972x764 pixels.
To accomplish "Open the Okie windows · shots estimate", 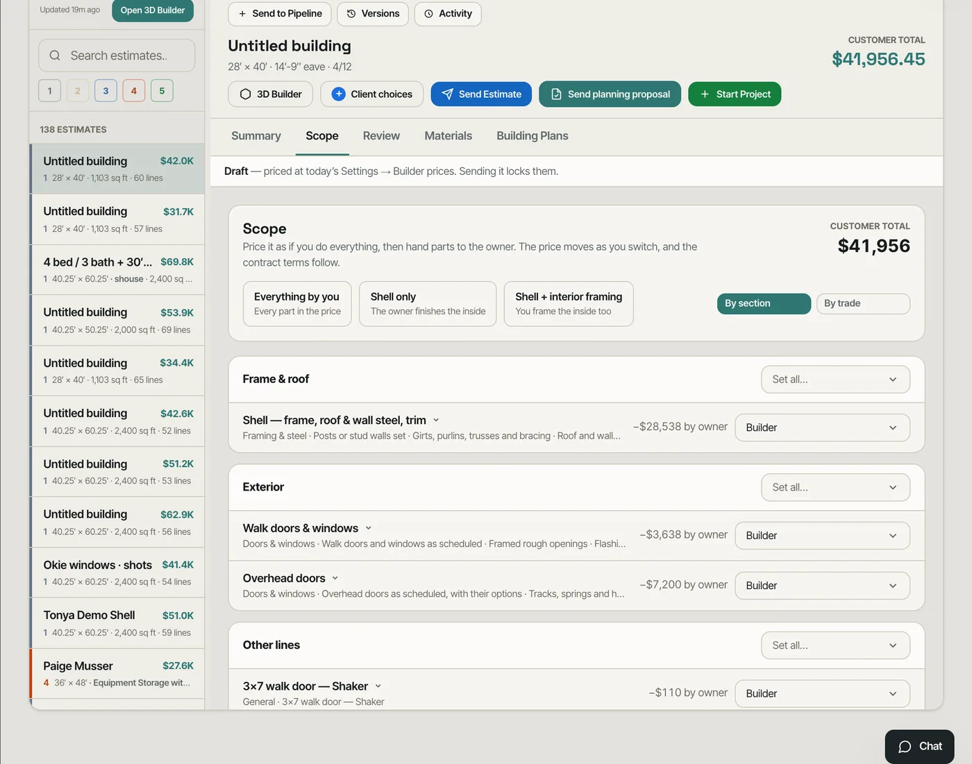I will 117,572.
